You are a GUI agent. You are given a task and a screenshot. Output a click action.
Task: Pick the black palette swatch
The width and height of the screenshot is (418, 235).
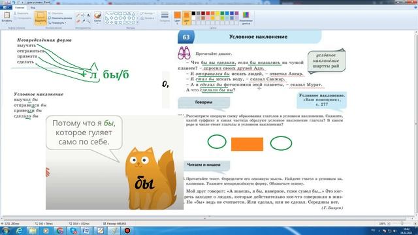pos(193,13)
